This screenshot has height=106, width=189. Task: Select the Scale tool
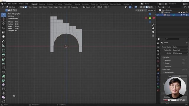tap(3, 32)
